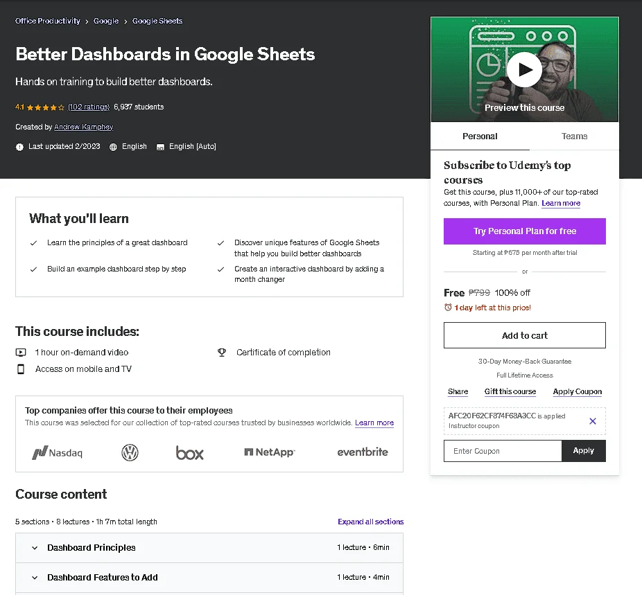
Task: Click the certificate trophy icon
Action: click(221, 352)
